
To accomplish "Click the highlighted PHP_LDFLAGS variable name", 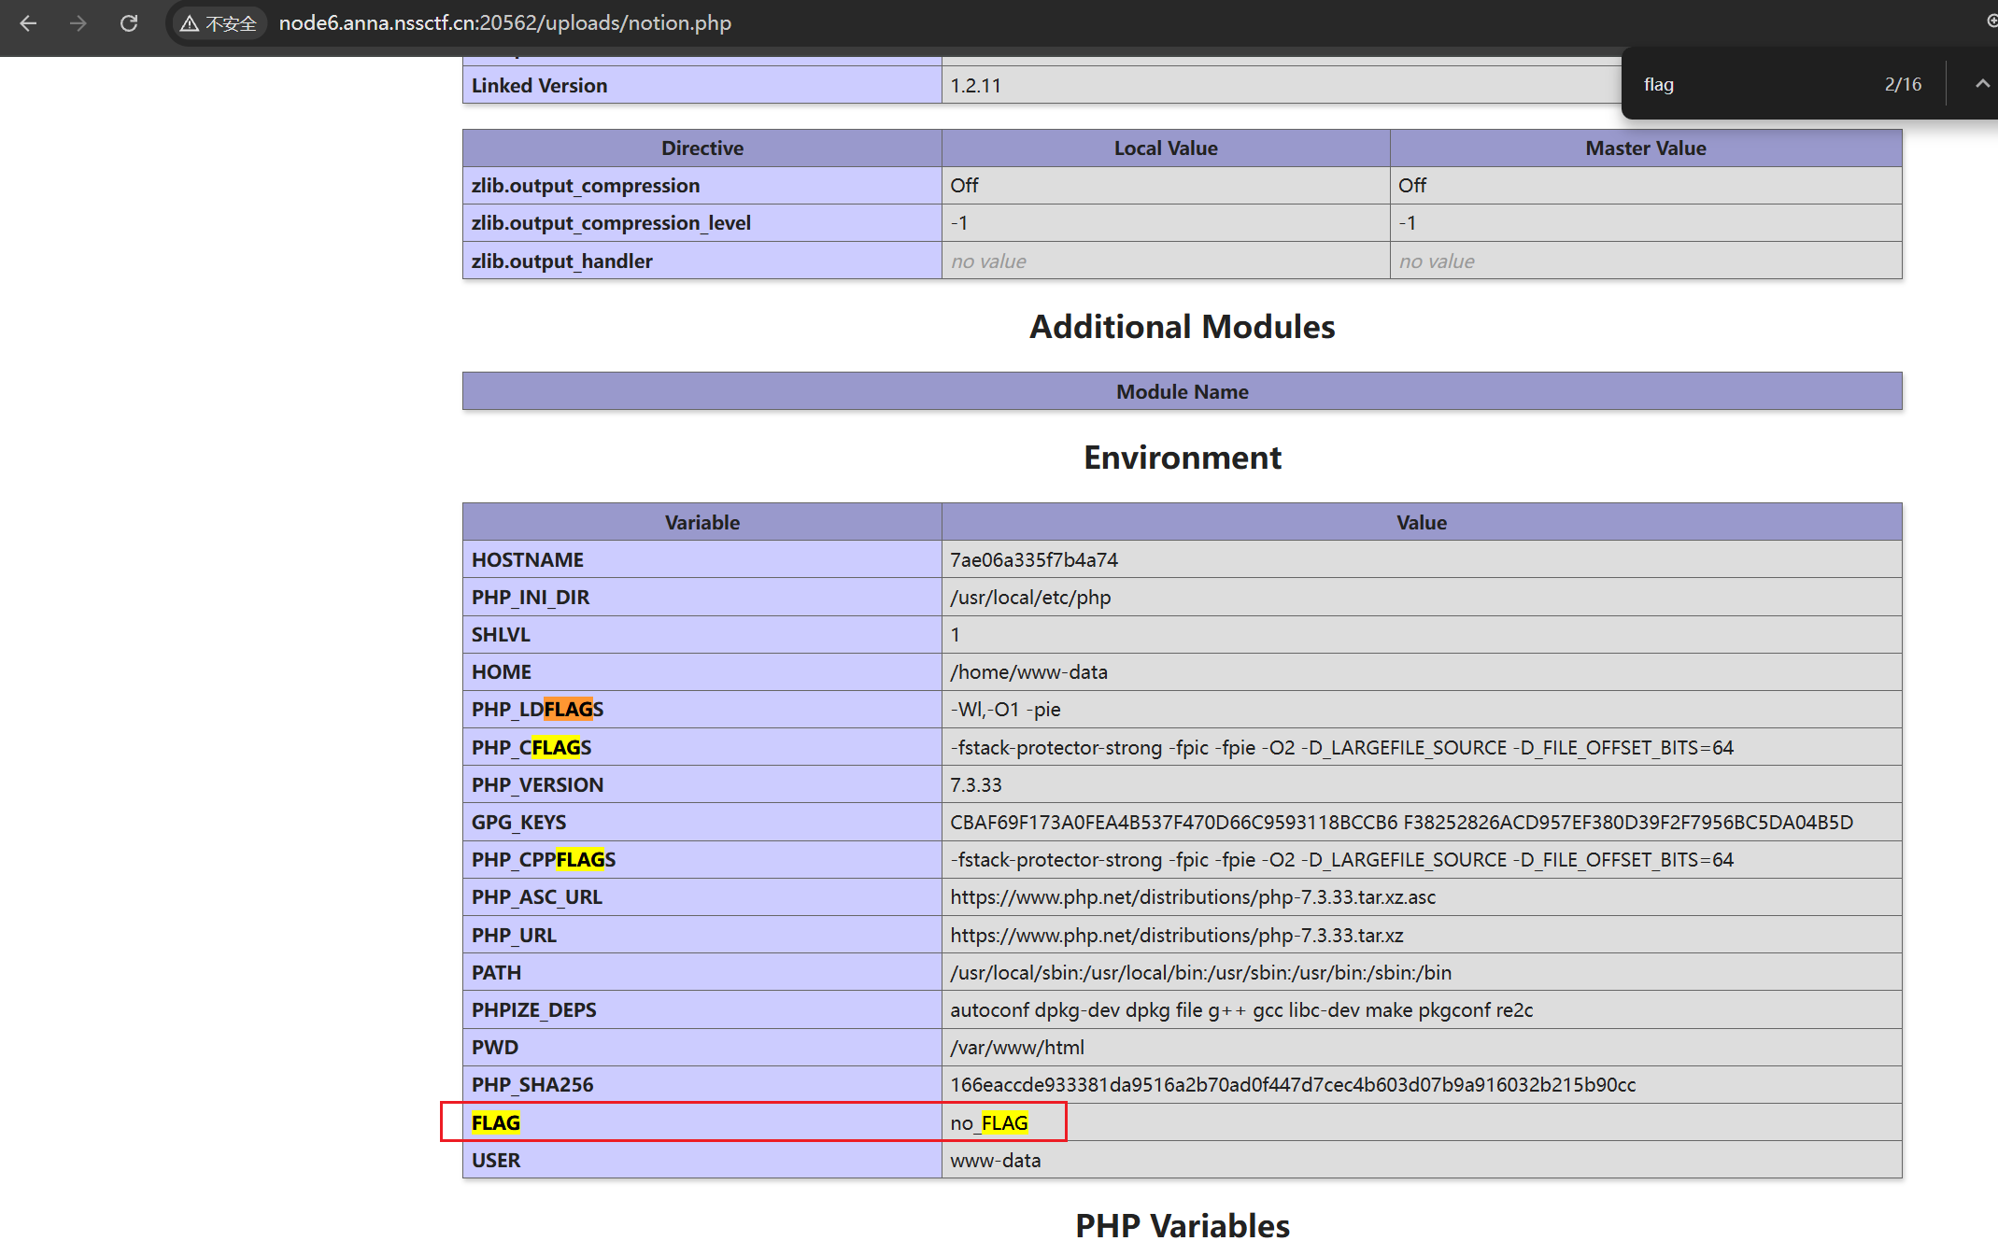I will pos(537,710).
